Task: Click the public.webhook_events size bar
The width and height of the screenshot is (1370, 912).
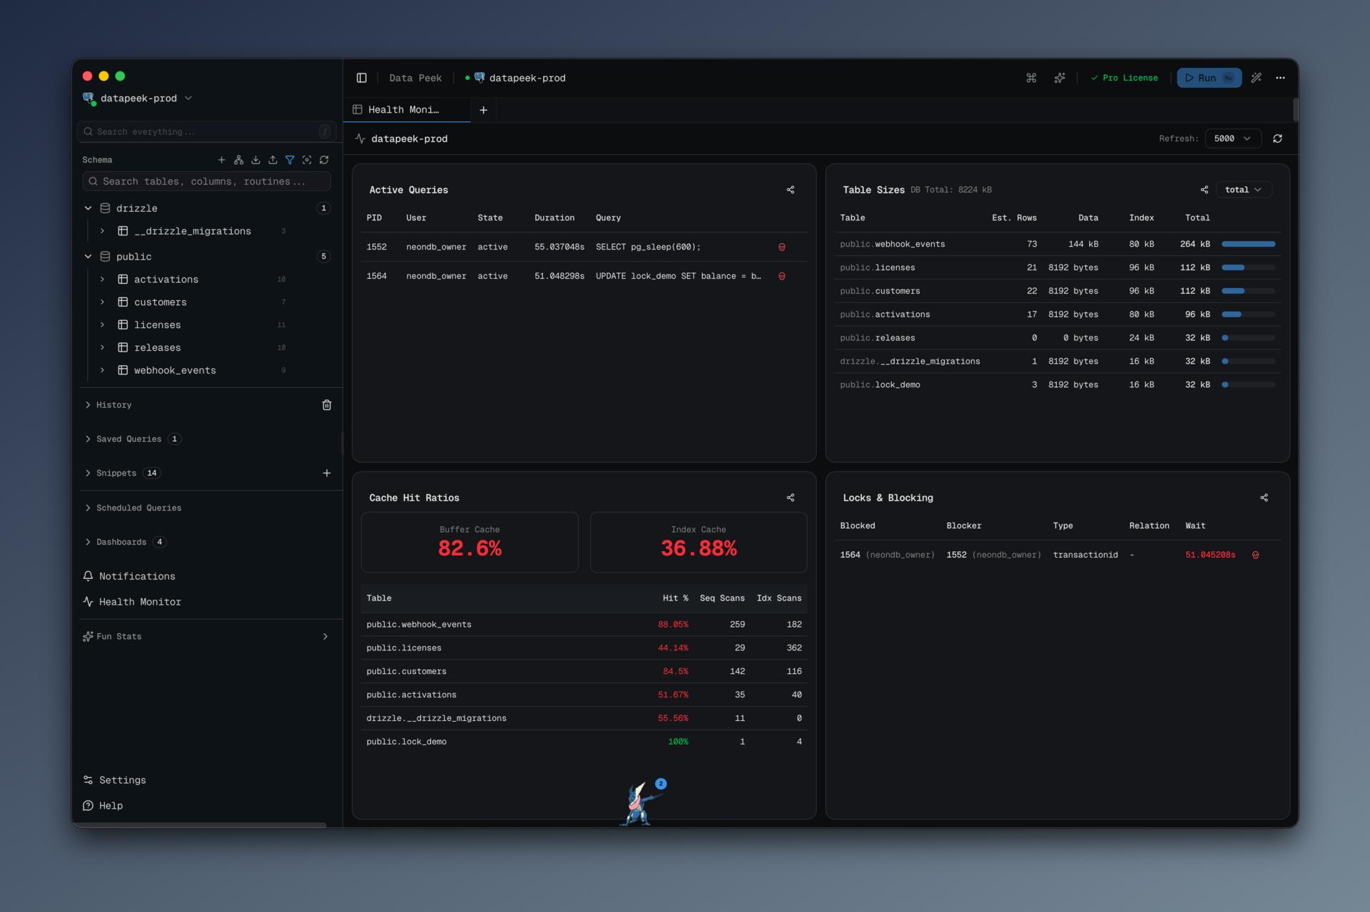Action: (1248, 243)
